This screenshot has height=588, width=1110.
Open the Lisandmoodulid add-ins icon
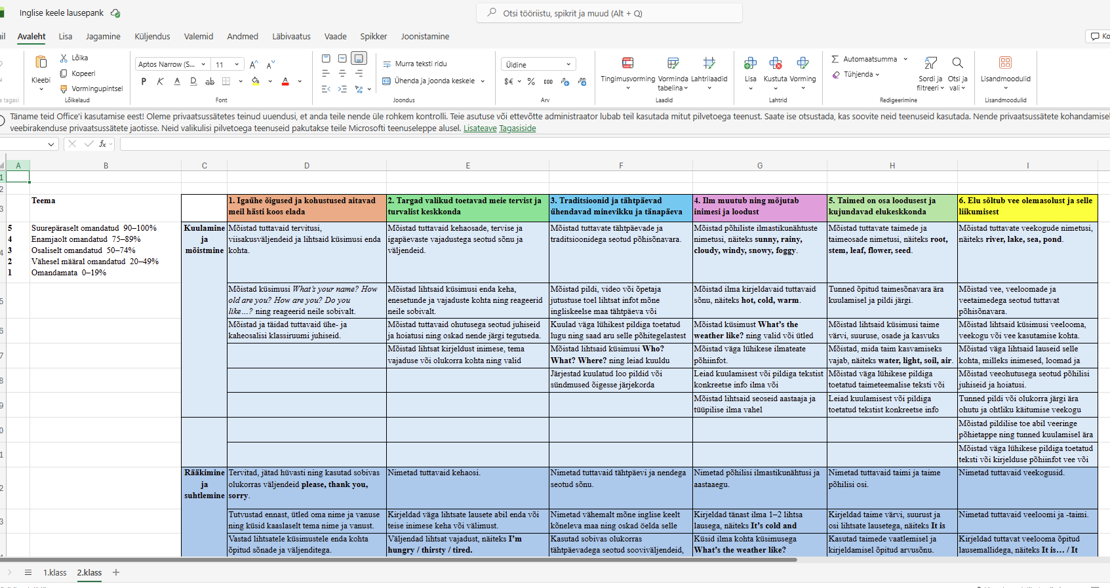1005,62
